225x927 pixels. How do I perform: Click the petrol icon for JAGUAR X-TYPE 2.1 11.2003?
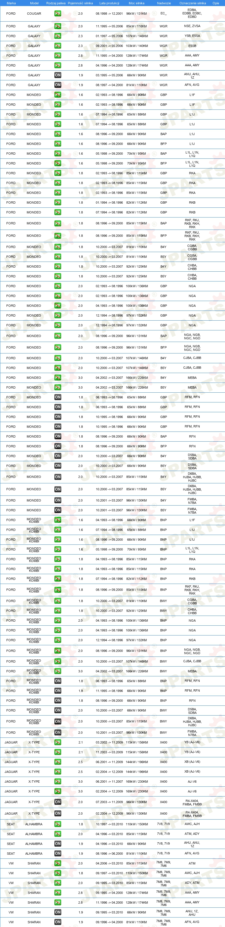pos(58,752)
